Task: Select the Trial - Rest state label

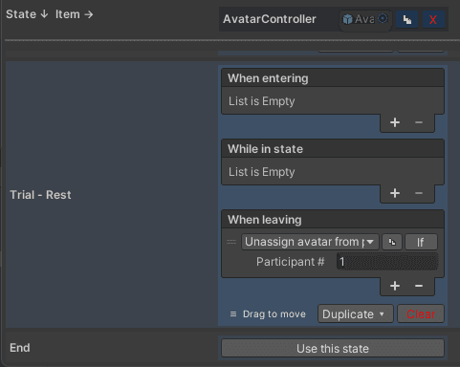Action: (40, 195)
